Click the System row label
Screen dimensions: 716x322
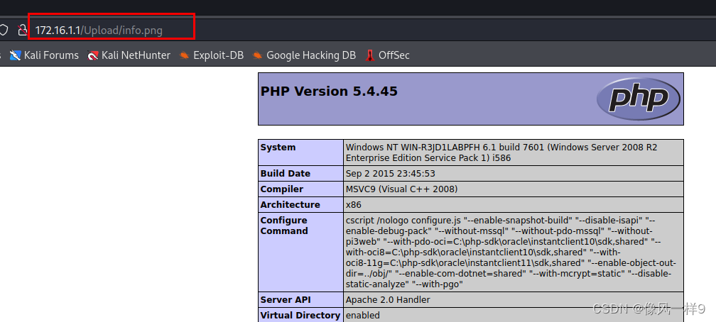click(x=278, y=148)
